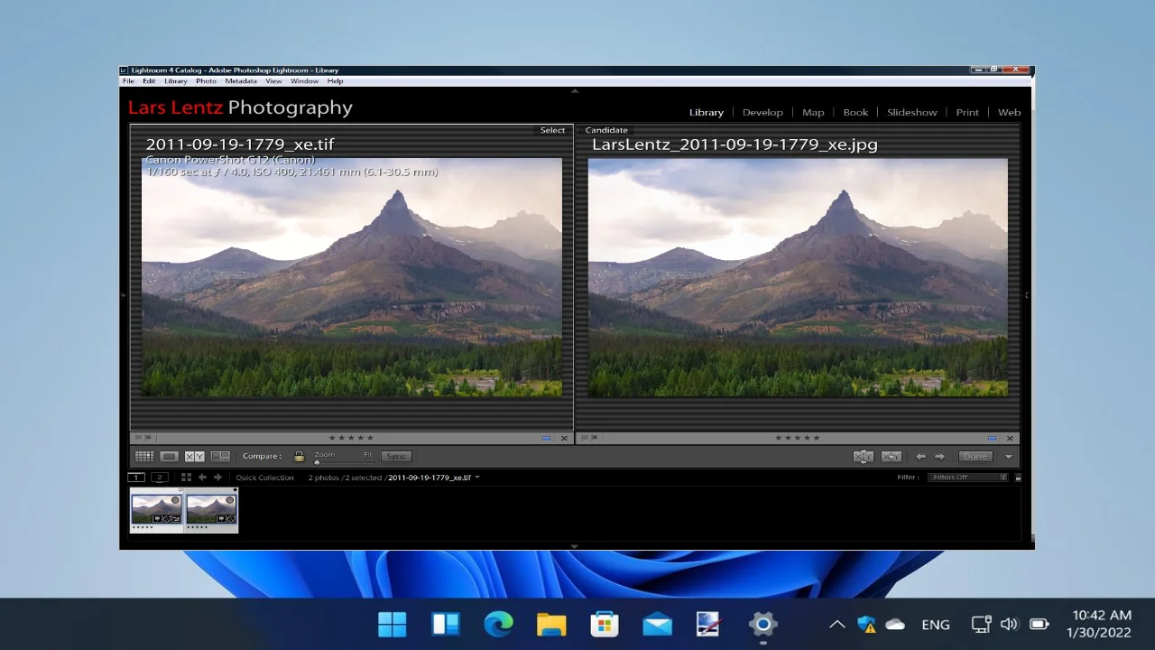The image size is (1155, 650).
Task: Set reject flag under the Select photo
Action: pos(148,438)
